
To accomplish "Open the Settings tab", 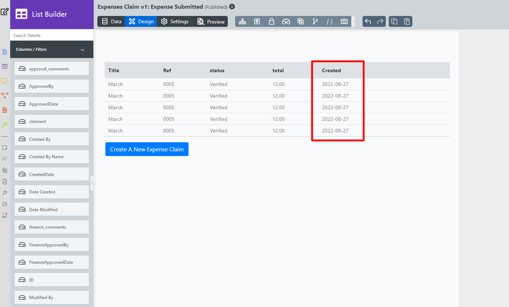I will pos(175,21).
